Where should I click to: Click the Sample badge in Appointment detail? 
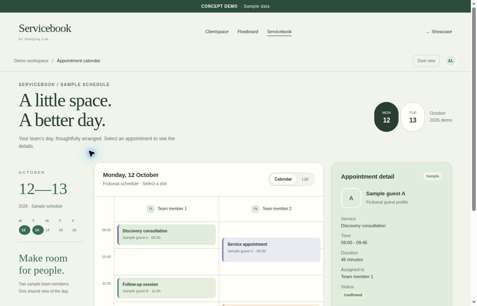click(x=432, y=176)
